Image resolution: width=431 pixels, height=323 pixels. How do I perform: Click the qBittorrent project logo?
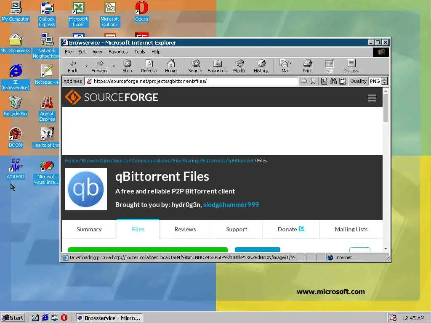pos(86,189)
